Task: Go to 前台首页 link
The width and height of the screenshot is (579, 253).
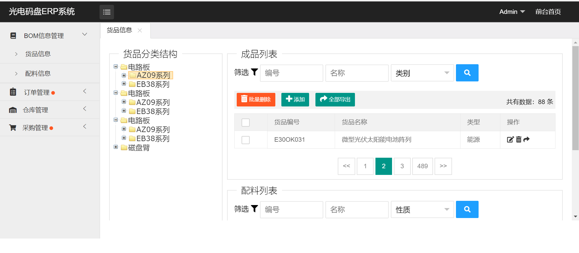Action: coord(548,12)
